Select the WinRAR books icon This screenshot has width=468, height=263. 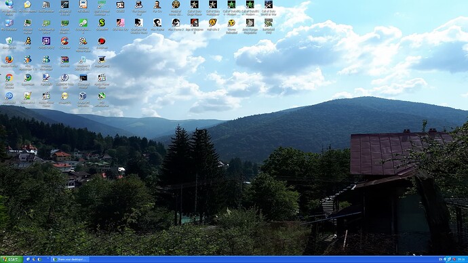click(x=64, y=60)
